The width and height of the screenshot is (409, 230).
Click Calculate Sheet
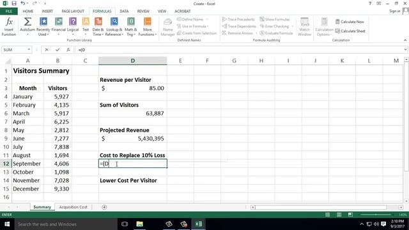click(x=350, y=31)
